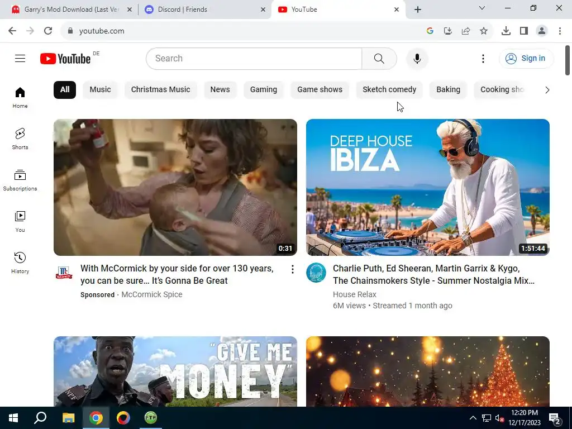Click into the YouTube search field
This screenshot has width=572, height=429.
point(254,58)
